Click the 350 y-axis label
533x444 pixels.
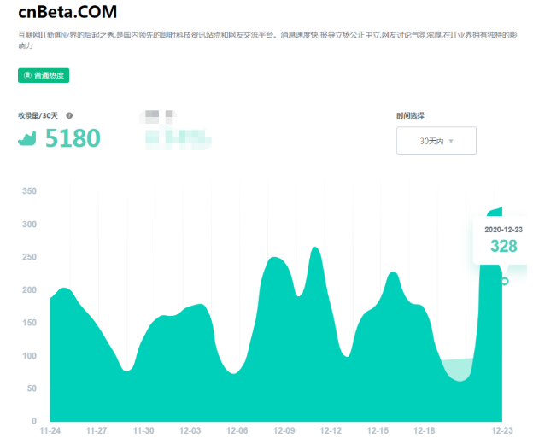pos(29,191)
